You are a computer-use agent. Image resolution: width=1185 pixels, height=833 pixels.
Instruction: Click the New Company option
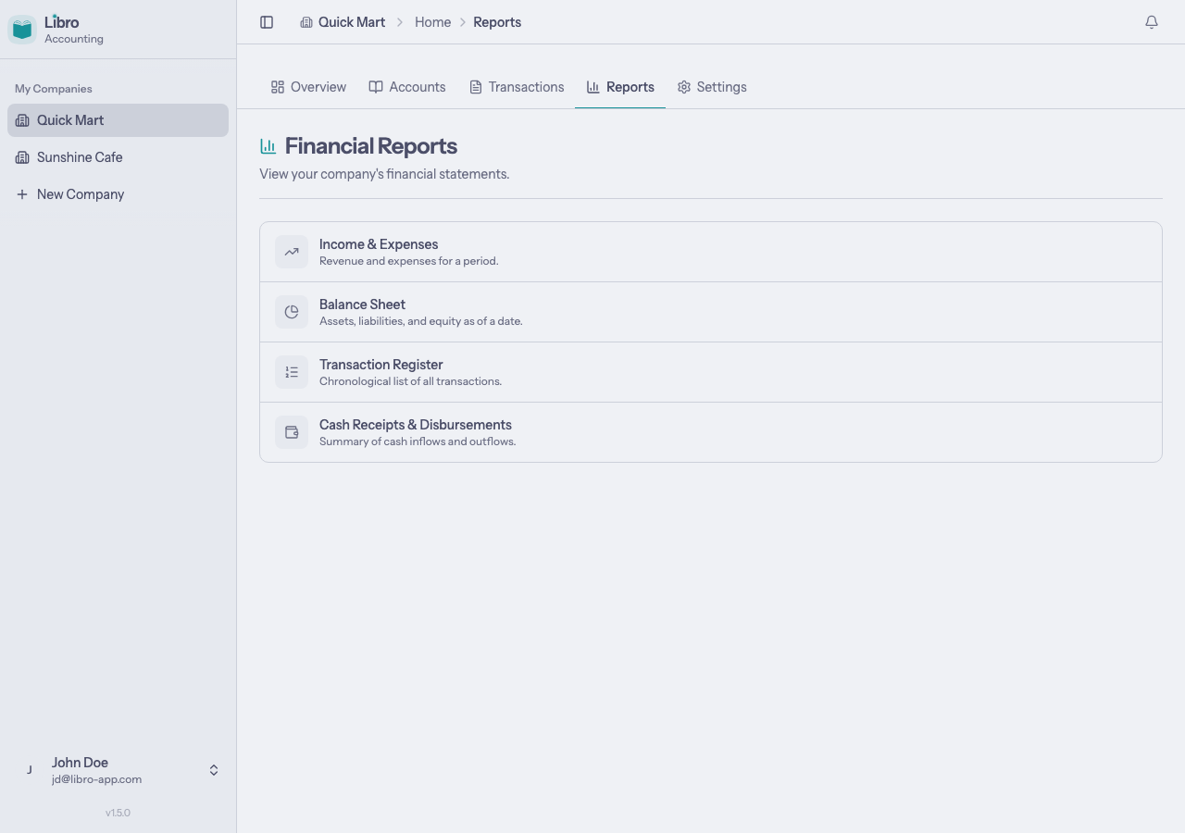69,194
